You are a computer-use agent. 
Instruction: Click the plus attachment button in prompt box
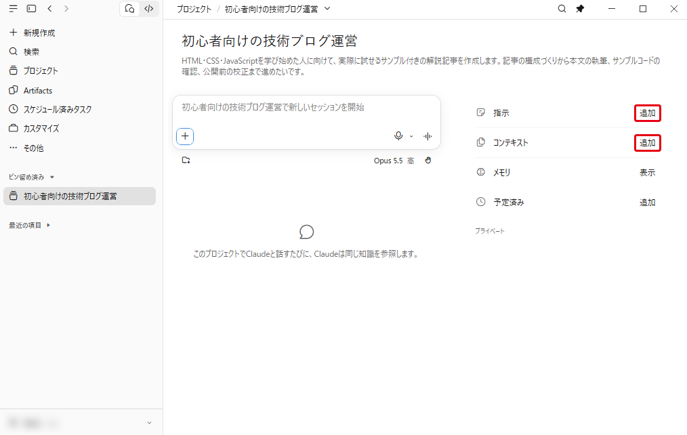pos(185,136)
